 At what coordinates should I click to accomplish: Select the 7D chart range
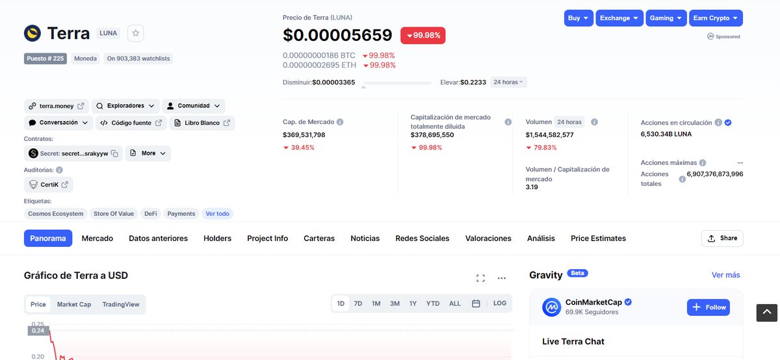(358, 303)
